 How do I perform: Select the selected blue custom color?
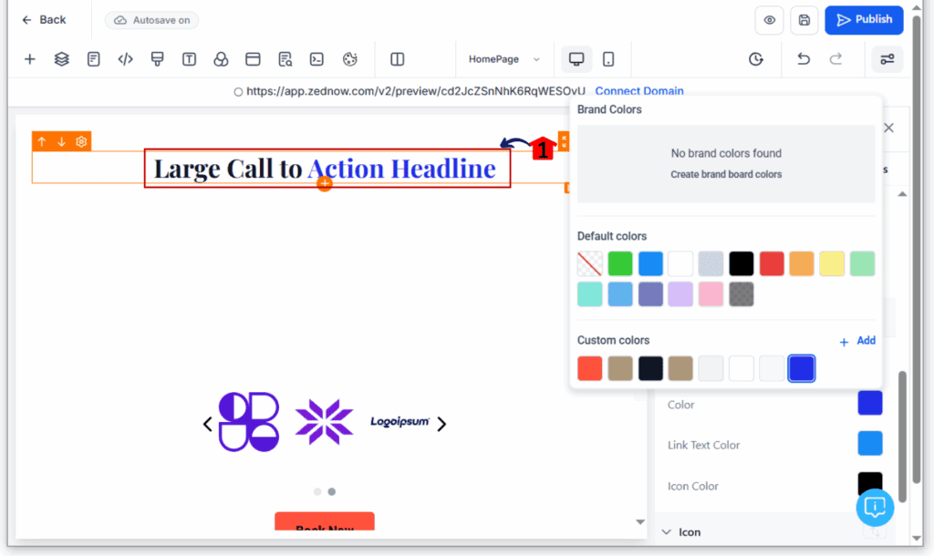point(802,368)
